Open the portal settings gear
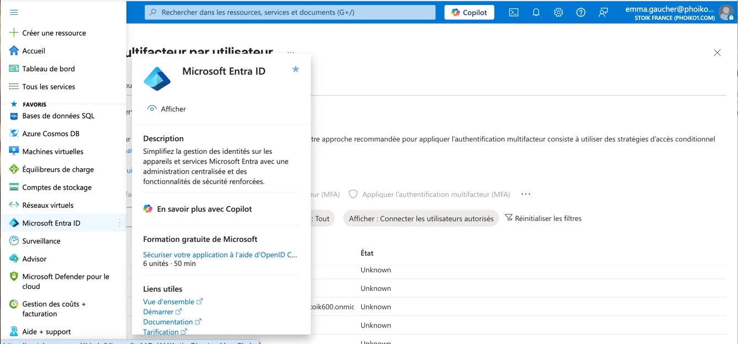 click(x=558, y=12)
